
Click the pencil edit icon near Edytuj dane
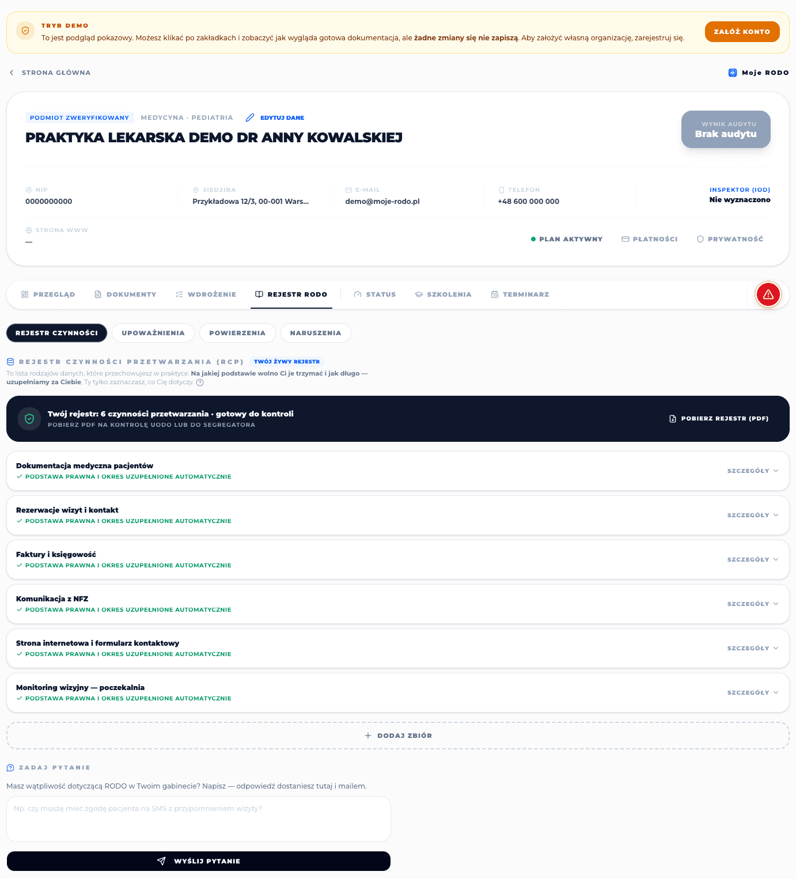point(250,118)
